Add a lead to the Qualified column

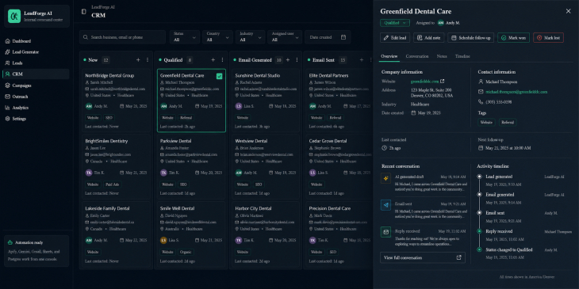(213, 59)
